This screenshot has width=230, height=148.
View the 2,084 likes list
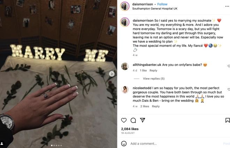click(130, 129)
